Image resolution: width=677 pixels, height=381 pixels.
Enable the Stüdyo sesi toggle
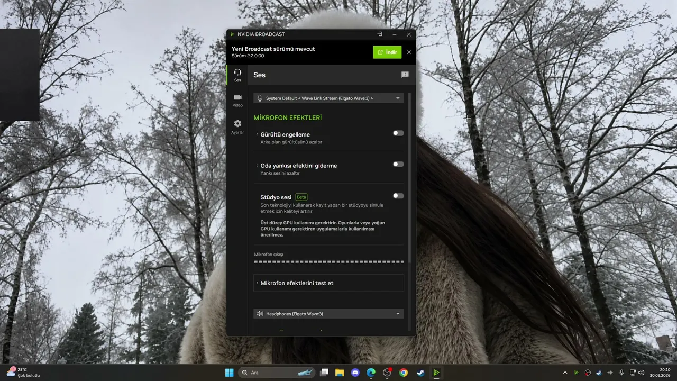(398, 196)
